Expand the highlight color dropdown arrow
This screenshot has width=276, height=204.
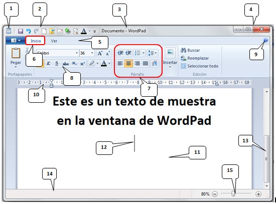[97, 64]
